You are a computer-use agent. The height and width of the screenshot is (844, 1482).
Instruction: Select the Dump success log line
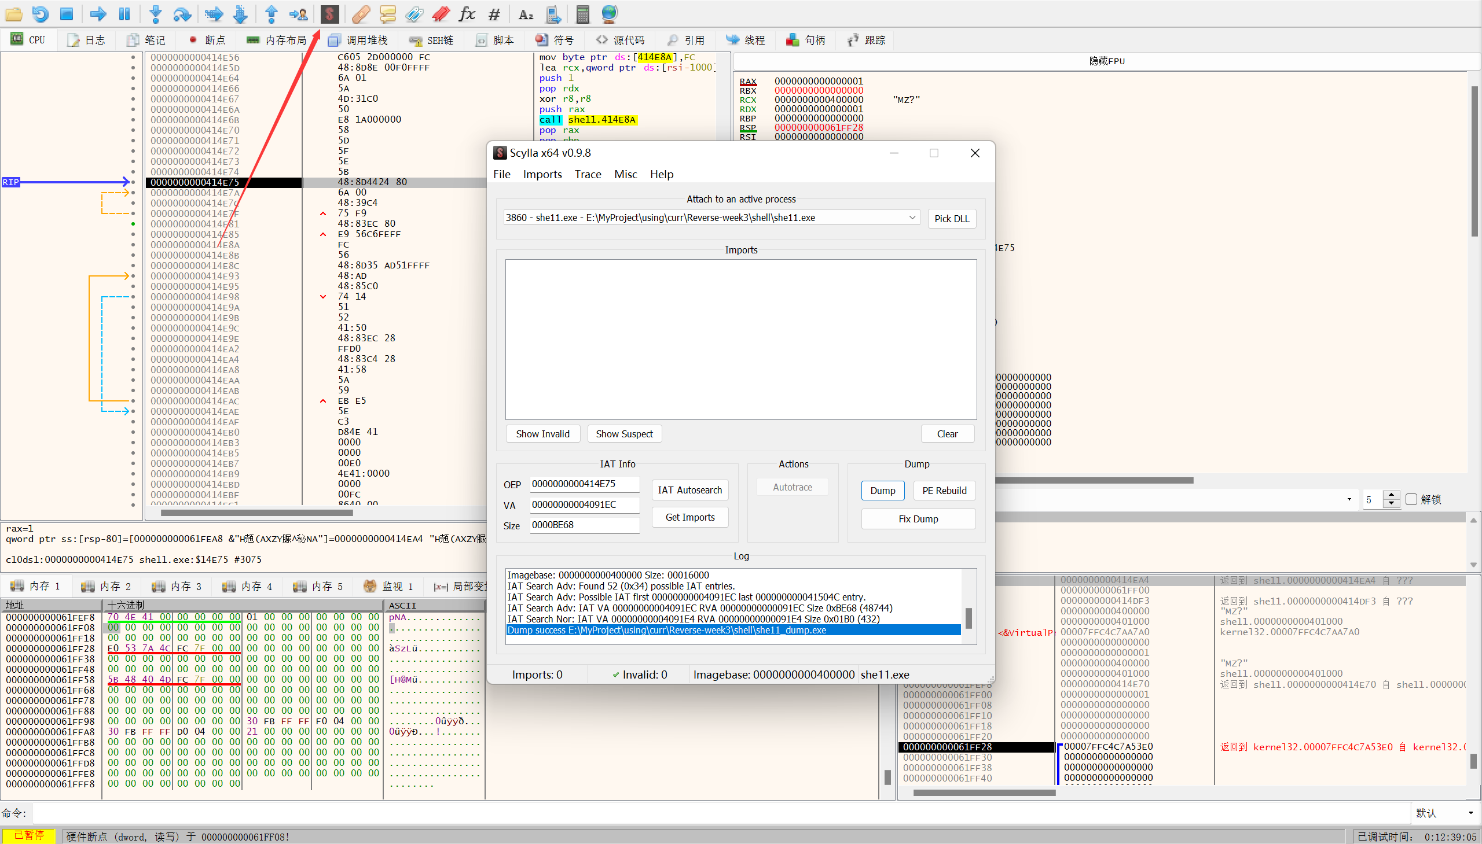click(733, 630)
